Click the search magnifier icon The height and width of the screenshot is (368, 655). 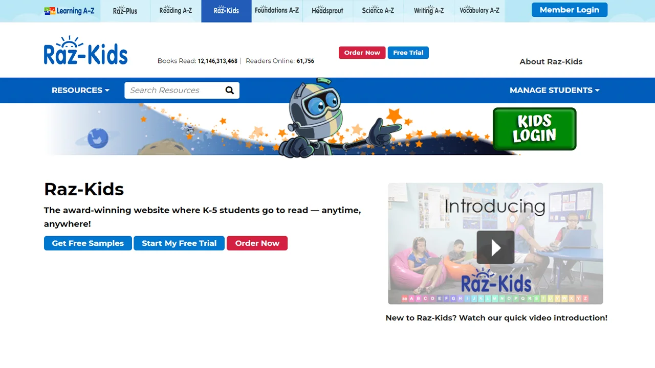230,90
